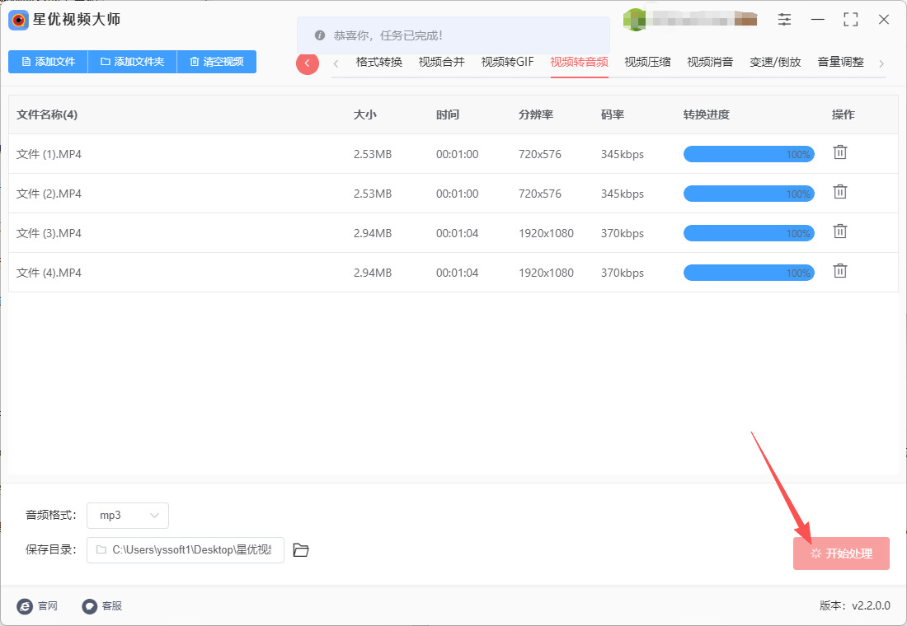Image resolution: width=907 pixels, height=626 pixels.
Task: Select the file name 文件 (3).MP4
Action: 49,234
